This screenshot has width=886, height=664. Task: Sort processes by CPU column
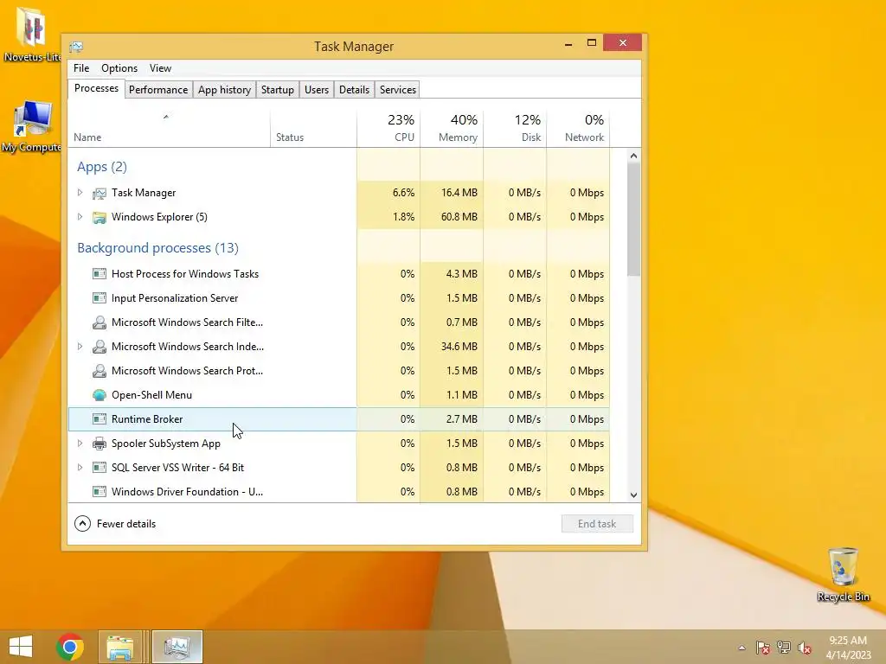pos(388,128)
